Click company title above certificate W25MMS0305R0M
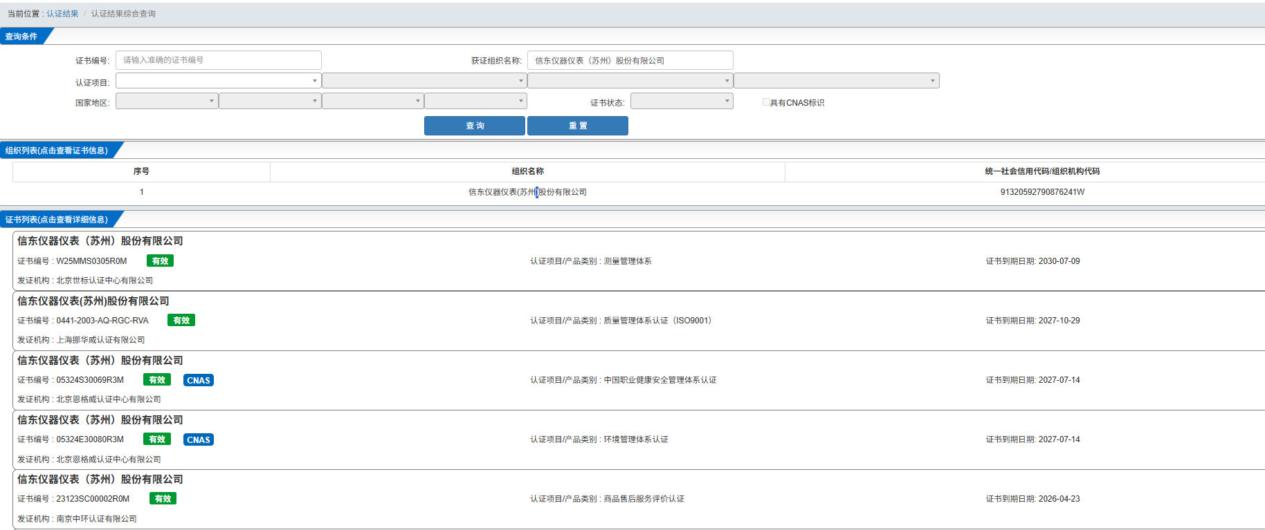 (100, 241)
